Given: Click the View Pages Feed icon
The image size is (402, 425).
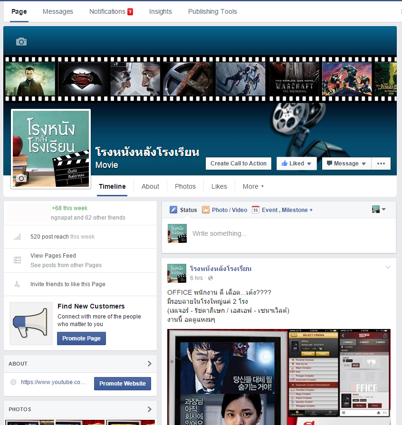Looking at the screenshot, I should point(17,260).
